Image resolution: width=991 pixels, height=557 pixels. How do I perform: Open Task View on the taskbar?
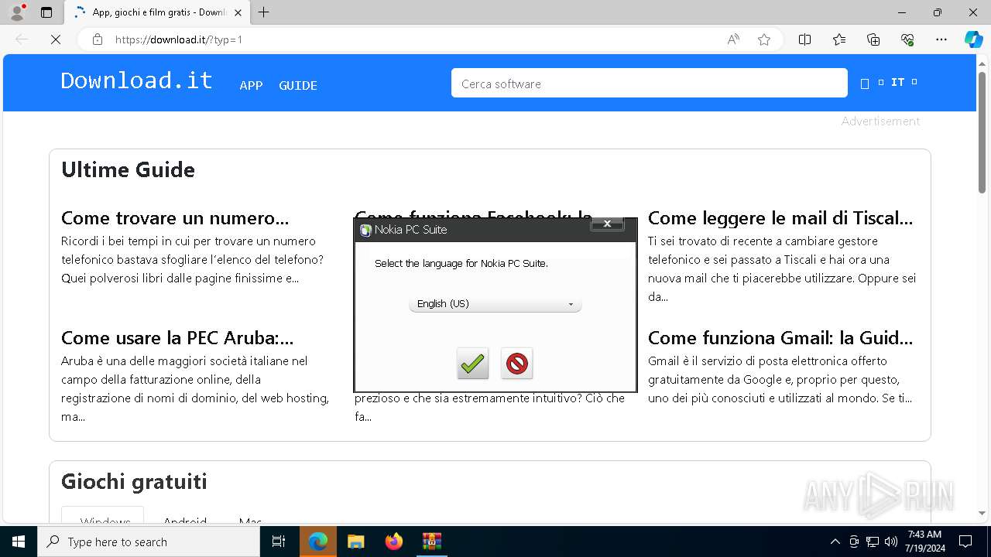279,542
